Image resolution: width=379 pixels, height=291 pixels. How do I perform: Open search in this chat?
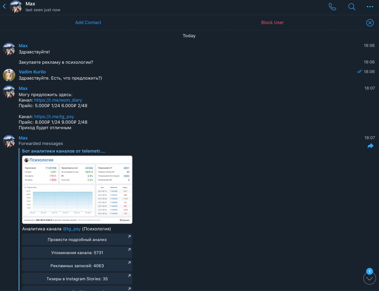click(351, 7)
